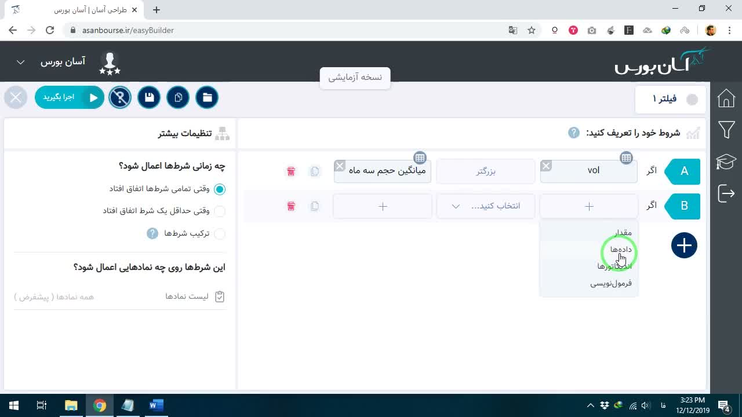Remove میانگین حجم سه ماه value with X
This screenshot has height=417, width=742.
click(340, 166)
